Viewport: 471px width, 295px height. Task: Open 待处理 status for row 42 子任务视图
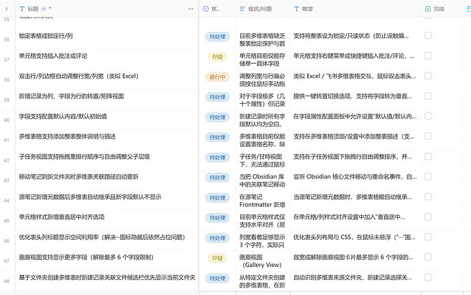218,158
